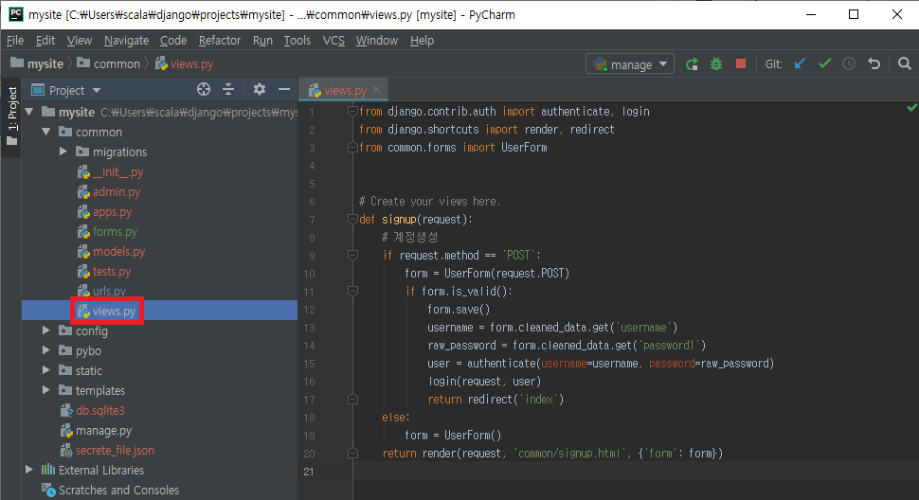Viewport: 919px width, 500px height.
Task: Open the Code menu
Action: tap(172, 41)
